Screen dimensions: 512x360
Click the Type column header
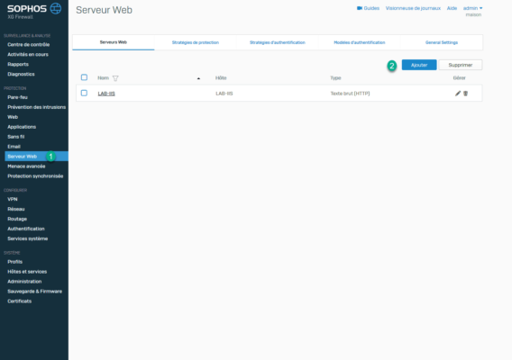click(x=335, y=78)
